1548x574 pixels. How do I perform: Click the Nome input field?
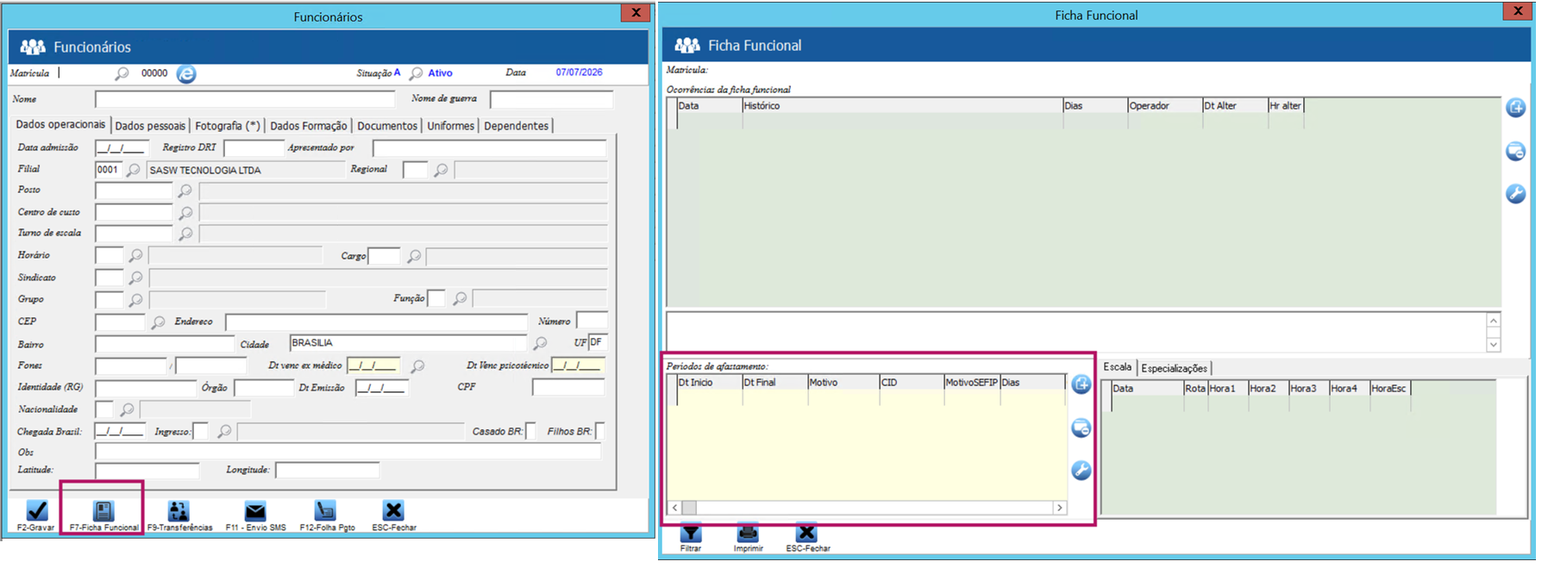245,99
